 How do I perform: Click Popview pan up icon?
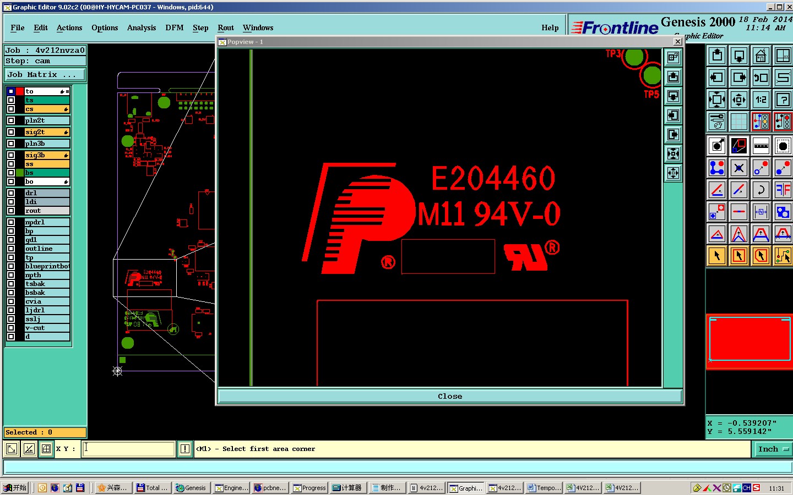click(x=673, y=77)
